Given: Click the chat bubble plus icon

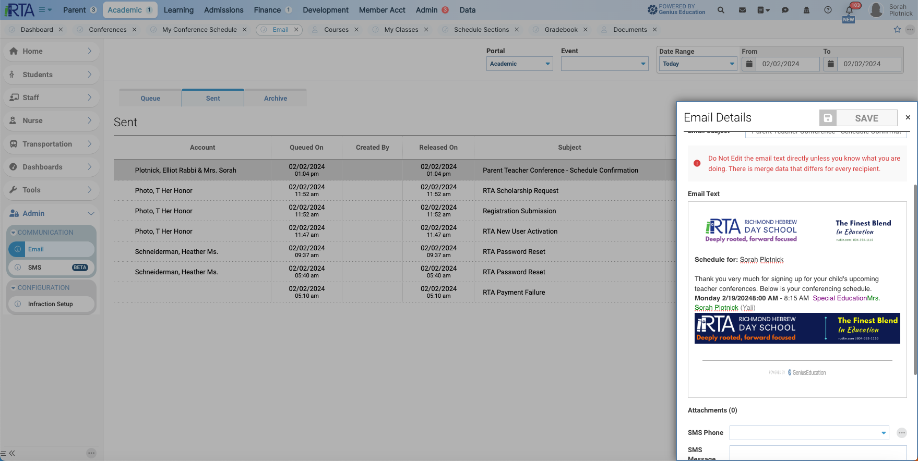Looking at the screenshot, I should click(785, 10).
